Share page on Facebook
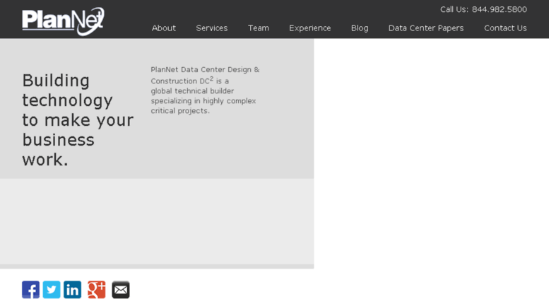This screenshot has height=299, width=549. click(30, 290)
